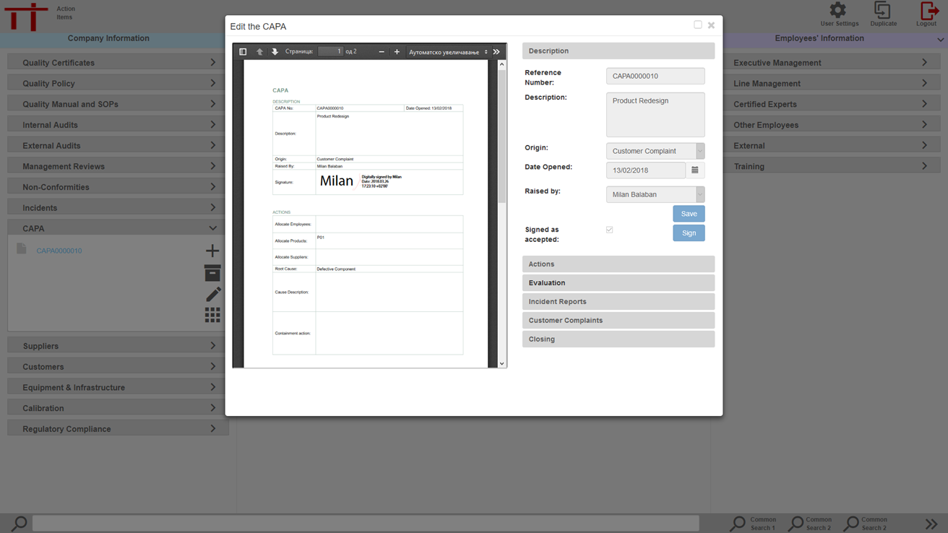
Task: Toggle the checkbox in dialog title bar
Action: [x=697, y=25]
